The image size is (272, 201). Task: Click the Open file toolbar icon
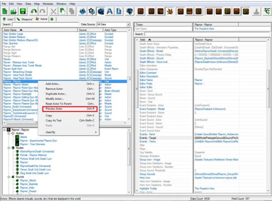(14, 11)
